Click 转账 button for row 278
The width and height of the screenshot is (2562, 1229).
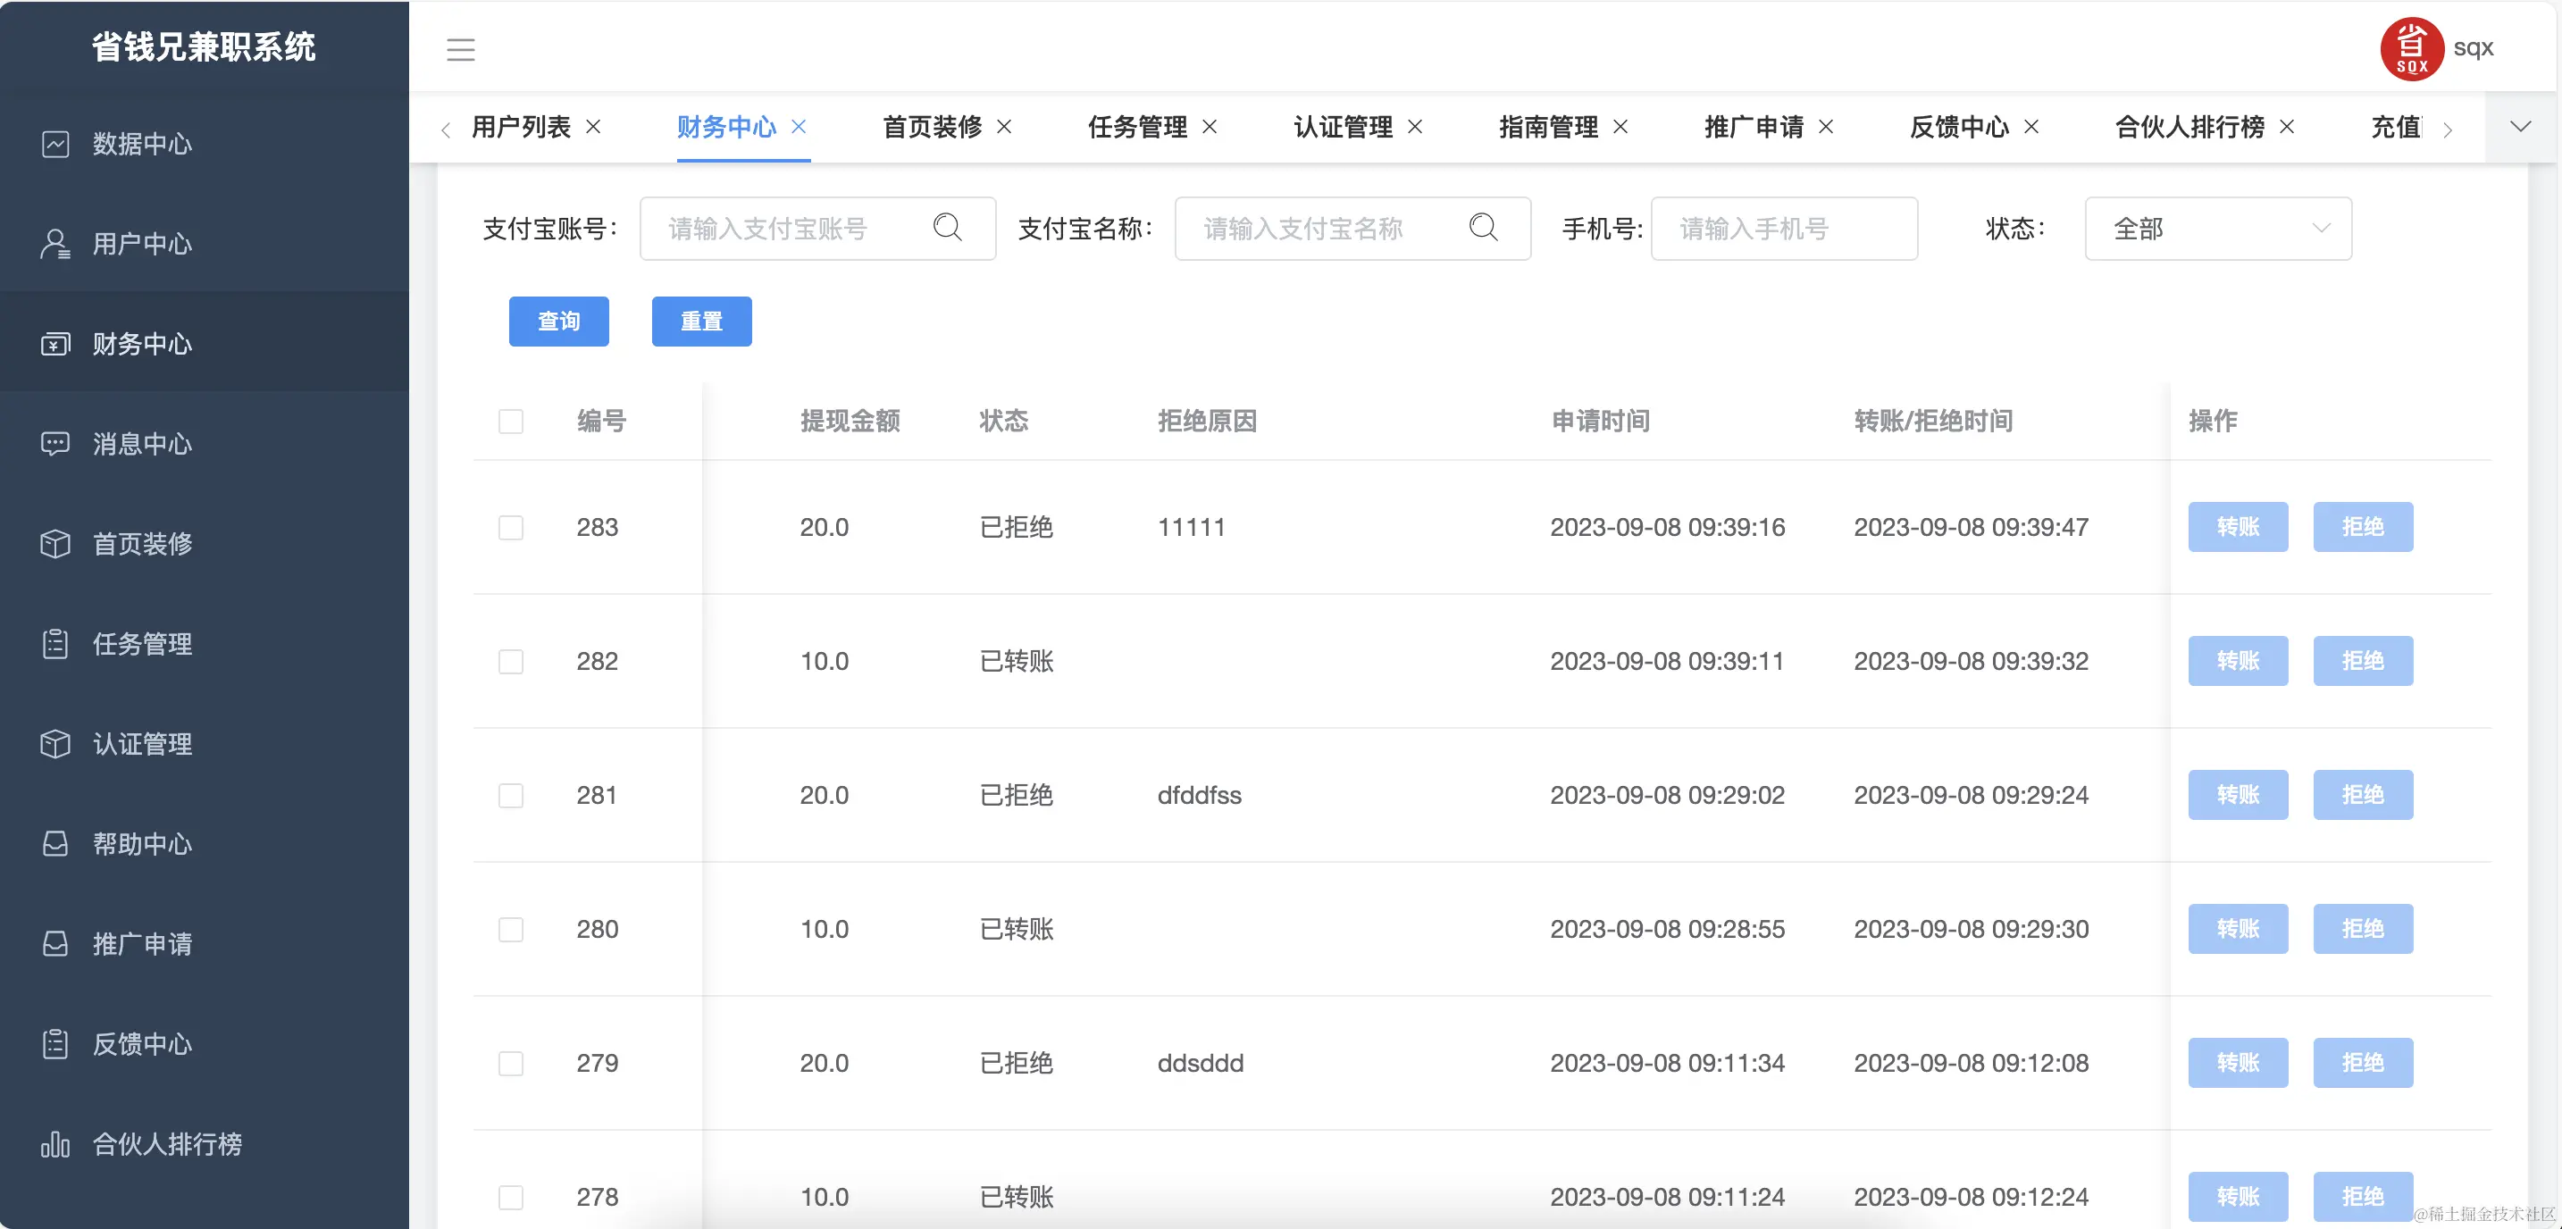pos(2238,1197)
